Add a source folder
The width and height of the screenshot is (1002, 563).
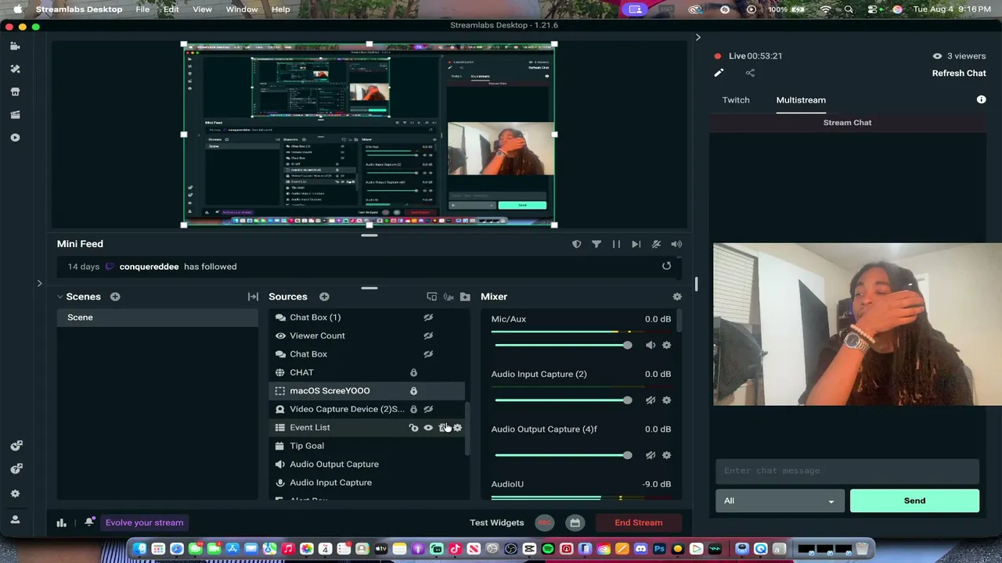tap(465, 296)
